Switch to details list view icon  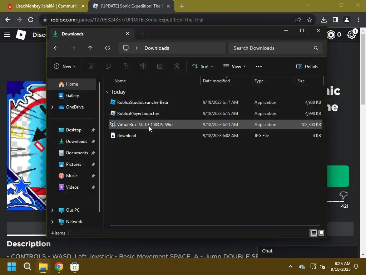tap(313, 233)
